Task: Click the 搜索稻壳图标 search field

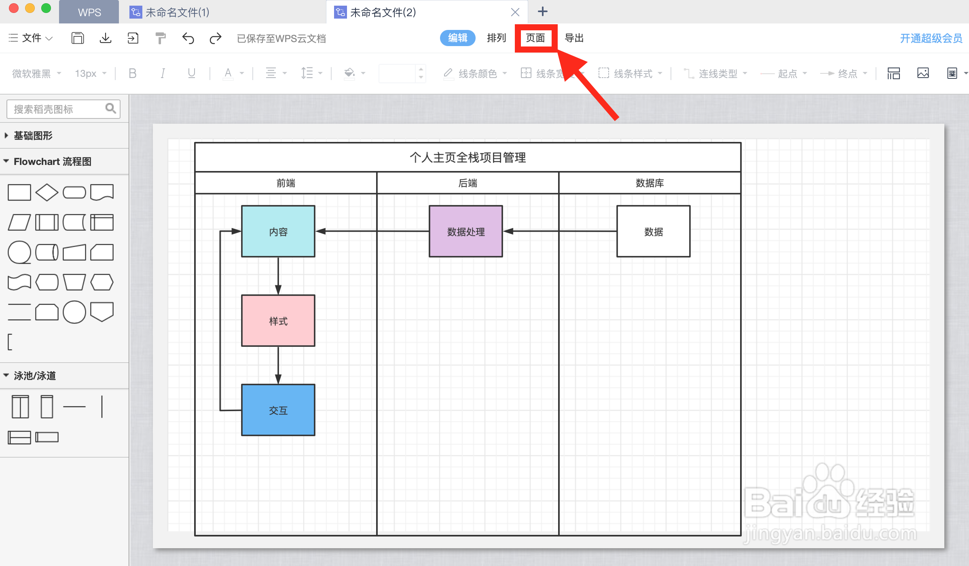Action: pos(63,109)
